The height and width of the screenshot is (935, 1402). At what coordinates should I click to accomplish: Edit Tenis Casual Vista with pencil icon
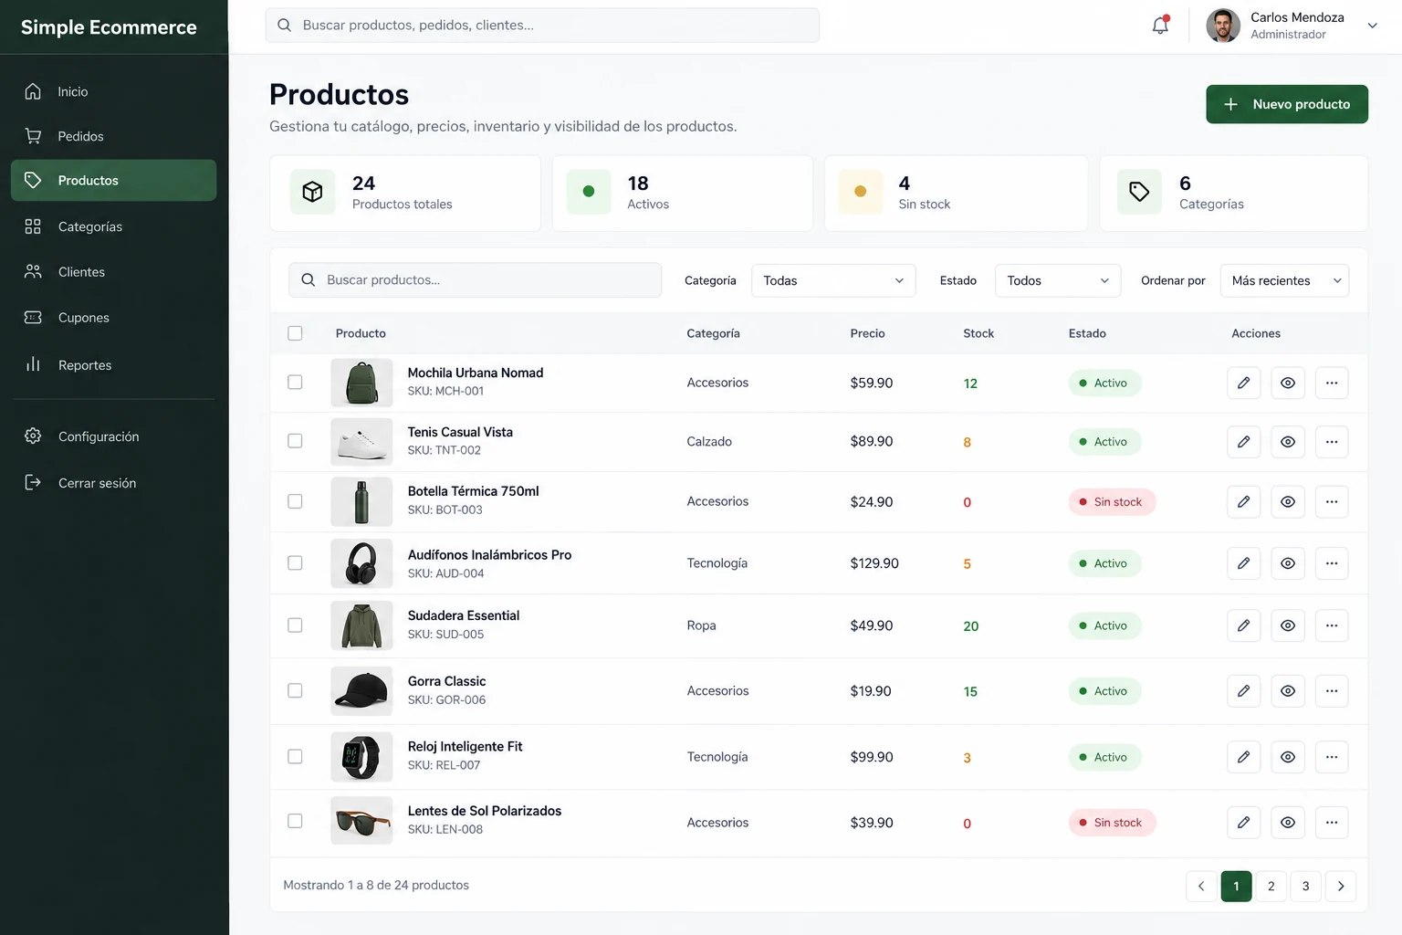(1243, 442)
